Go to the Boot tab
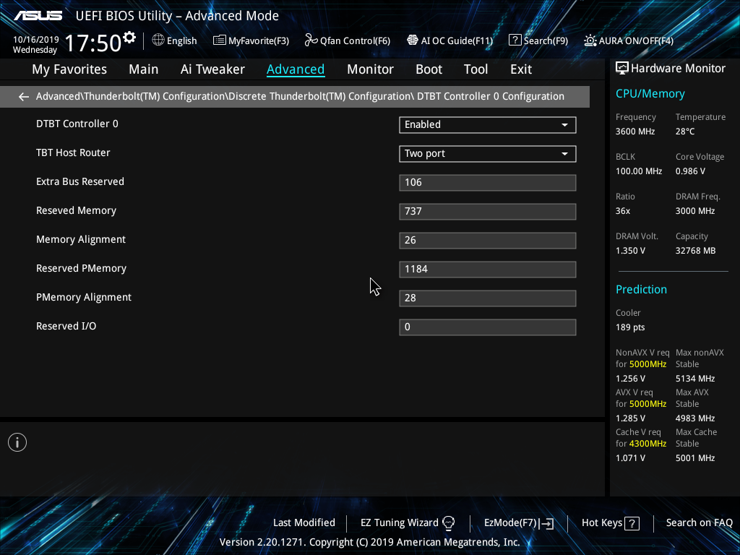740x555 pixels. (x=429, y=69)
